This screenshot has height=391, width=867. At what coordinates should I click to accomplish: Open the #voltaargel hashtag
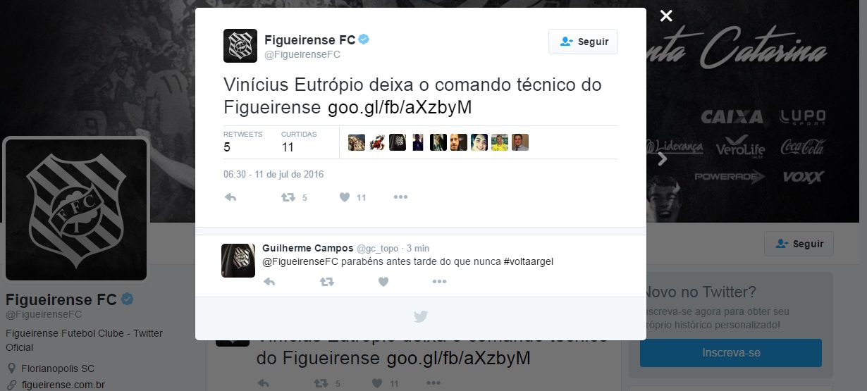pyautogui.click(x=534, y=261)
